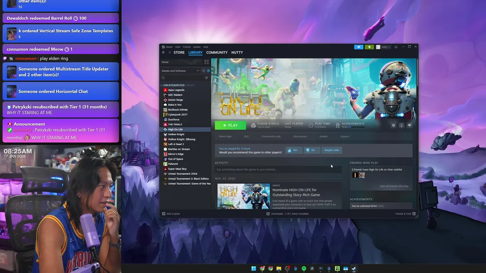Click the achievements progress bar
486x273 pixels.
[357, 127]
